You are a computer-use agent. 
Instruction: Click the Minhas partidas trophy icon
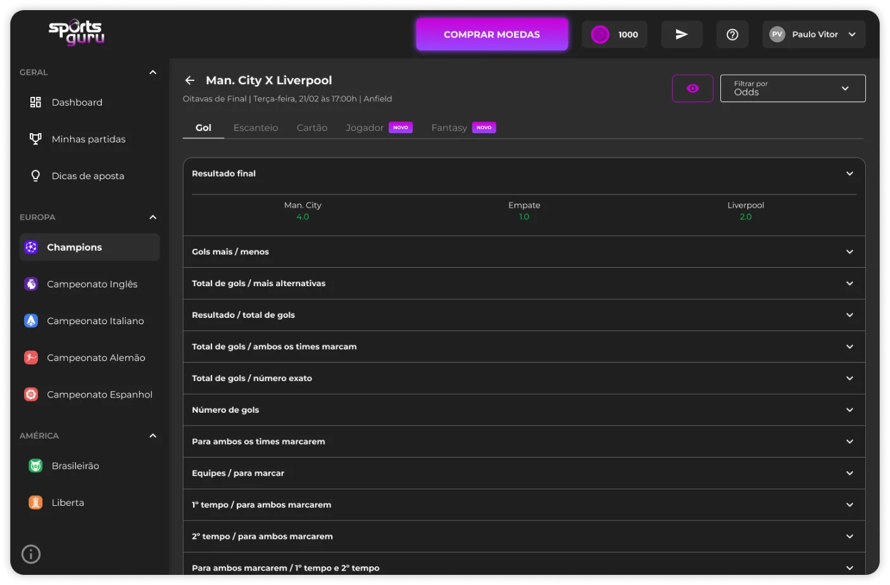click(x=35, y=139)
